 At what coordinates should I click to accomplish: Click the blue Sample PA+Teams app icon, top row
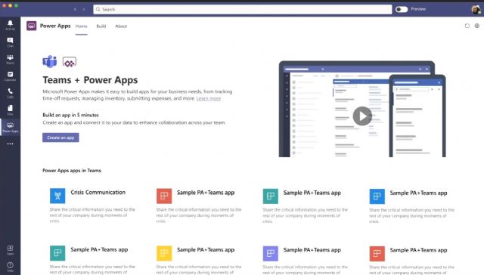[377, 196]
